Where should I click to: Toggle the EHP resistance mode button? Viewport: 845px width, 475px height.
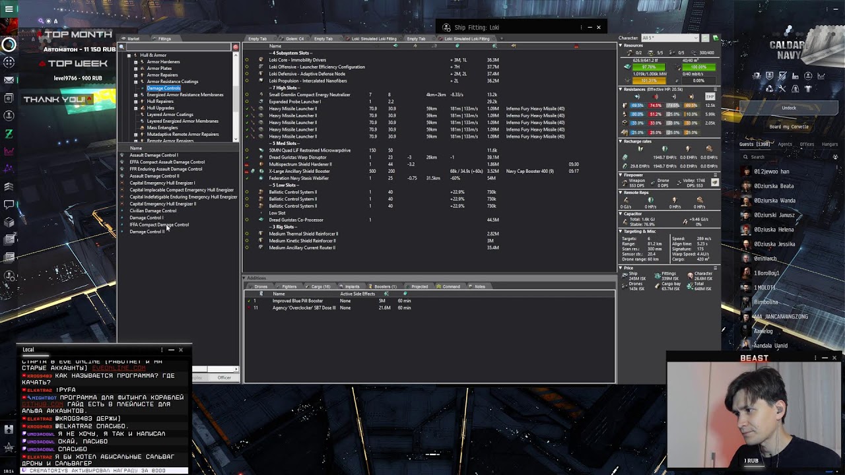point(710,96)
